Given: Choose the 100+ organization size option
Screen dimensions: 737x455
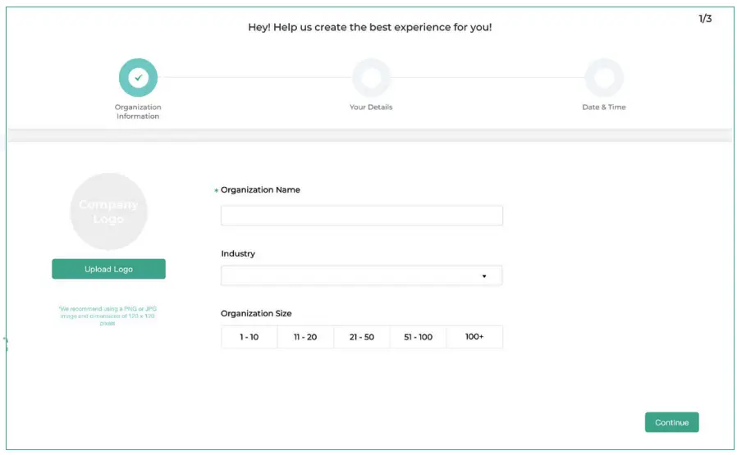Looking at the screenshot, I should point(474,337).
